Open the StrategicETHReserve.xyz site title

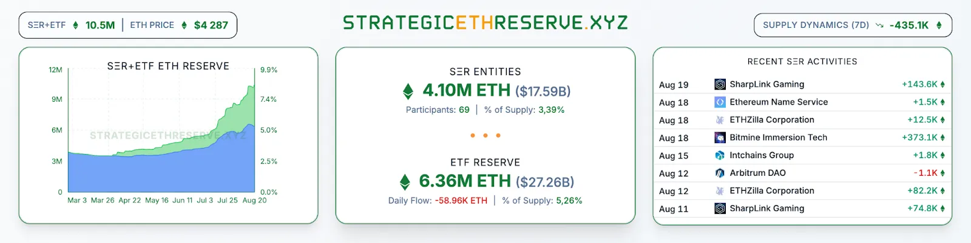[x=486, y=23]
